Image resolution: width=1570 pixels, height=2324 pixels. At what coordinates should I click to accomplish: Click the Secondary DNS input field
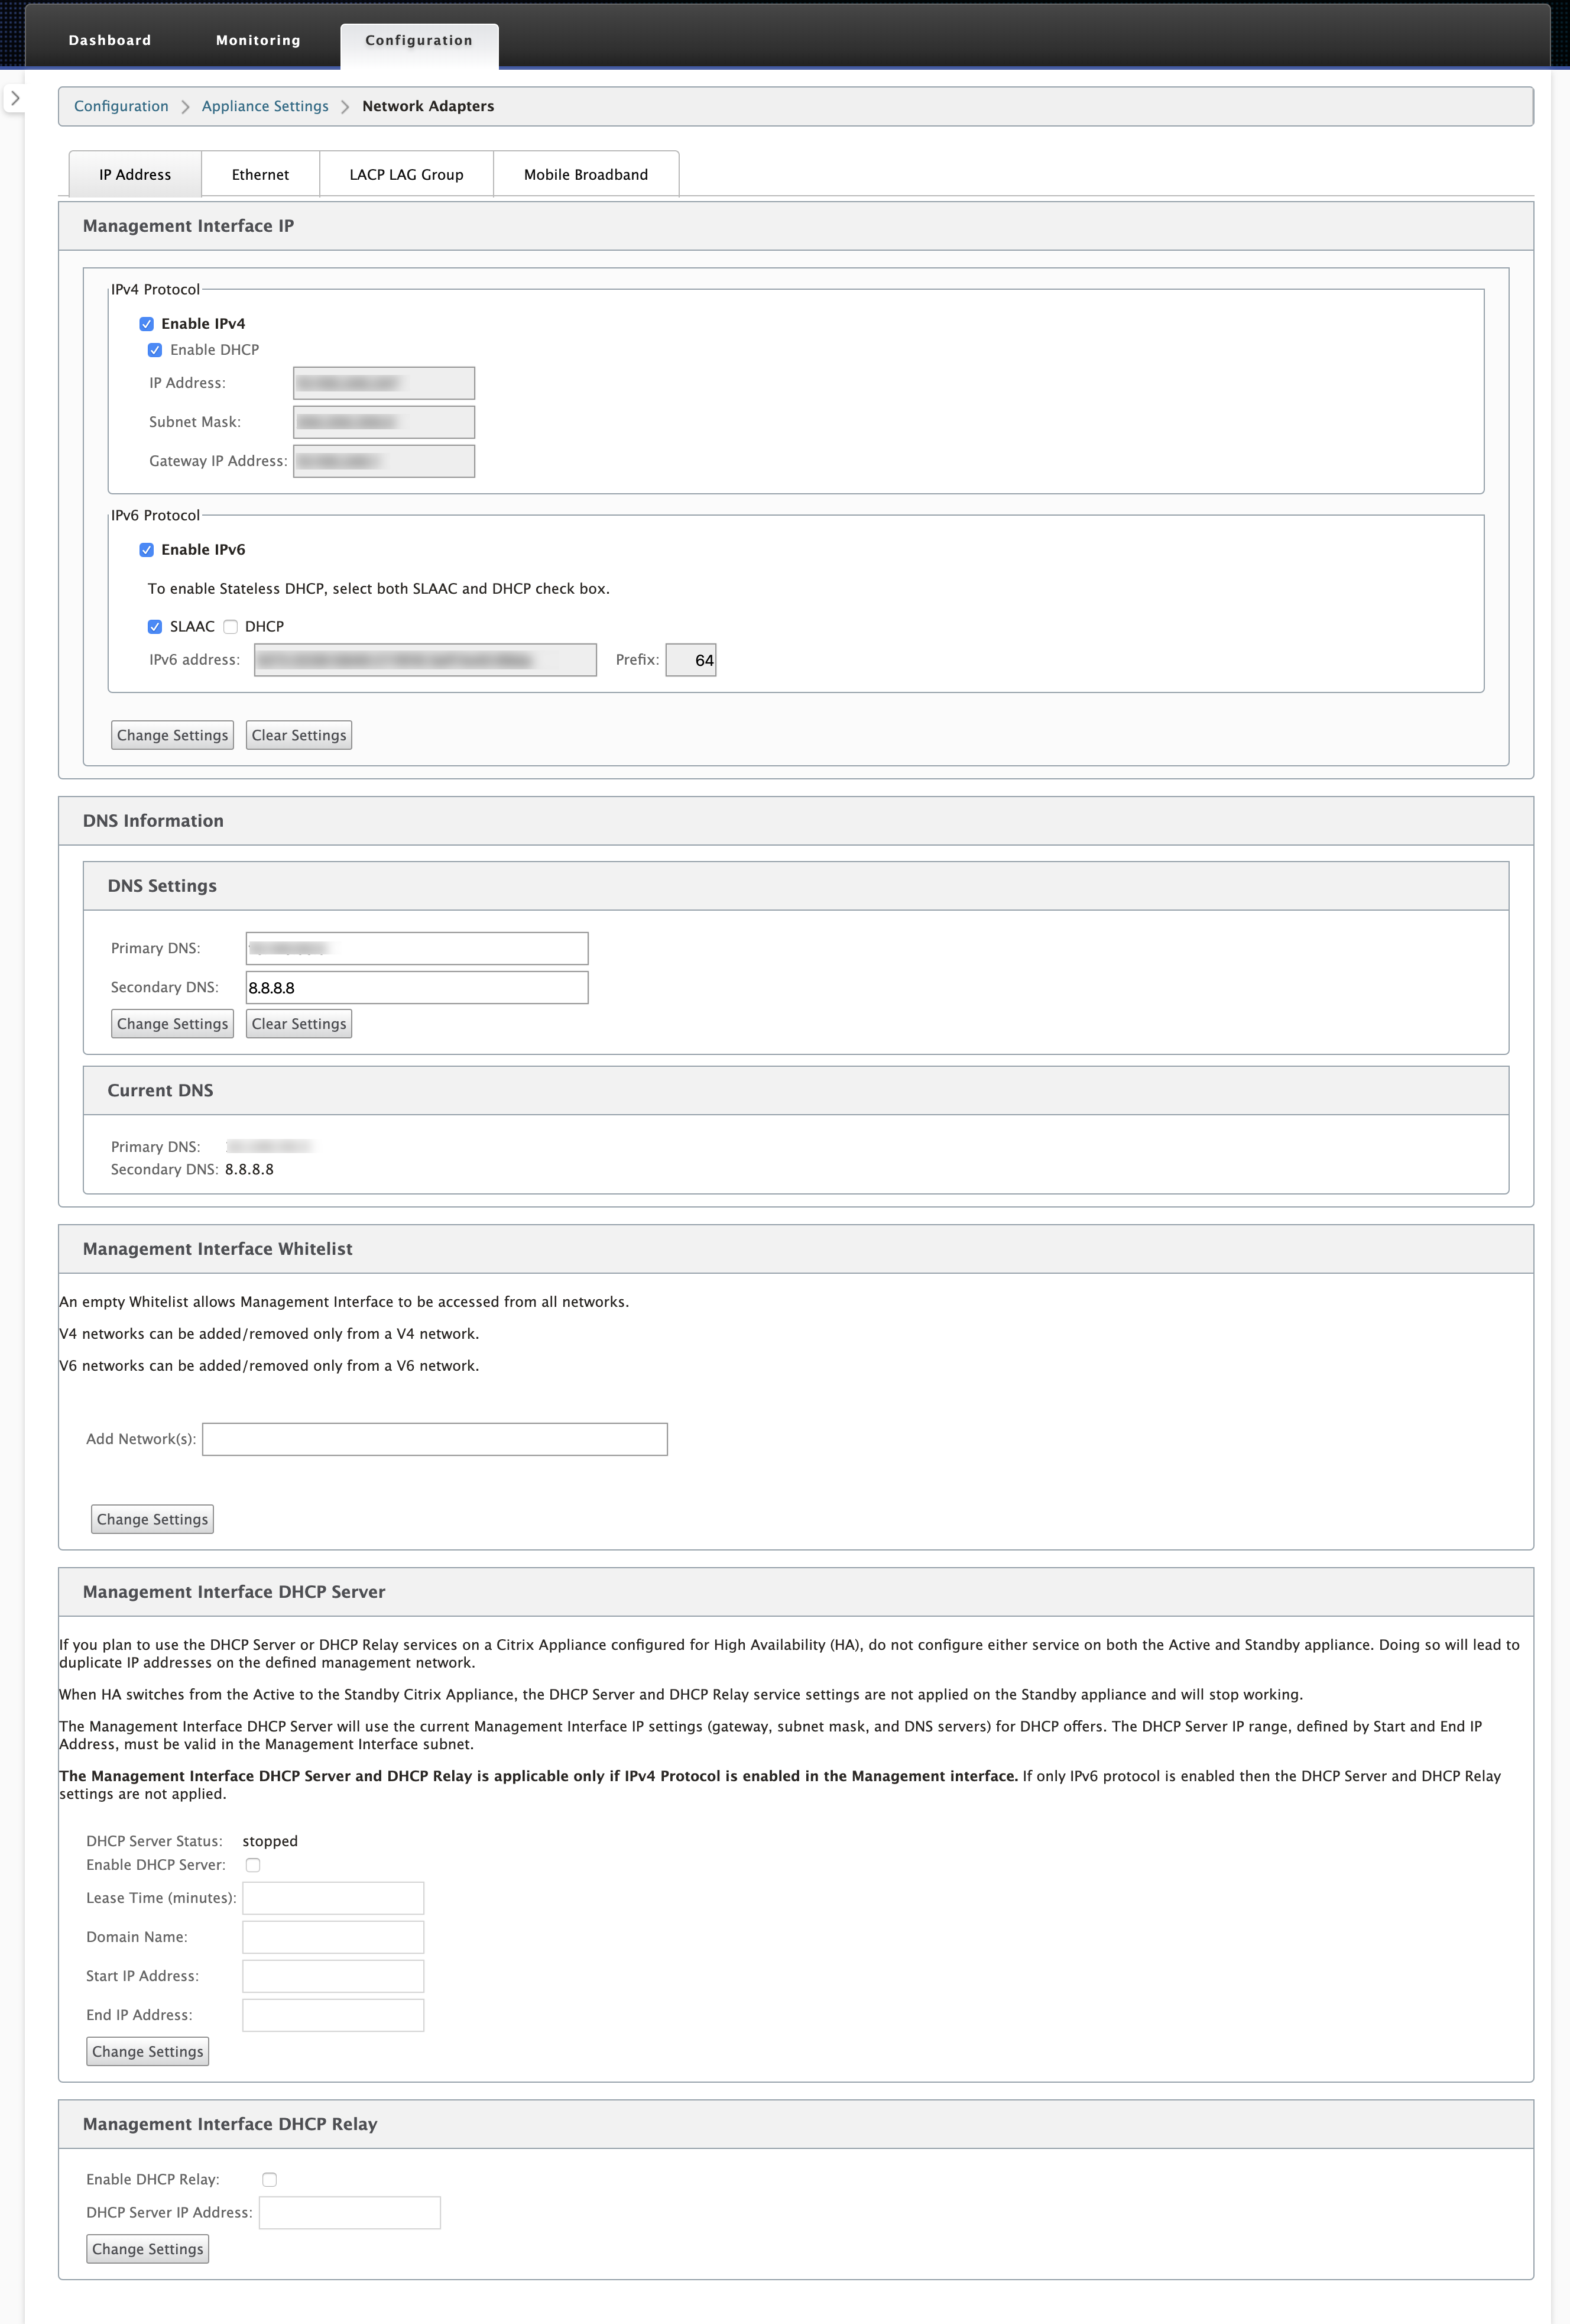pyautogui.click(x=417, y=987)
